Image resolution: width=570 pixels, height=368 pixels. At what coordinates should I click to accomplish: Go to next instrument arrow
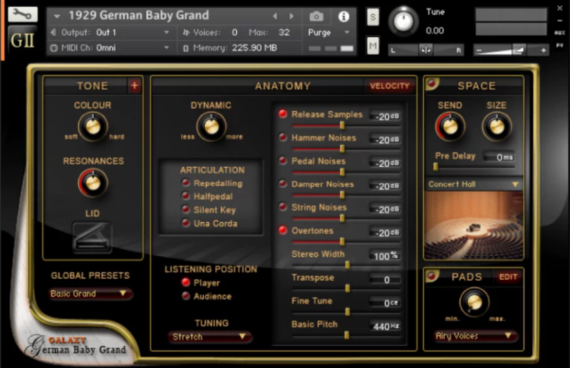click(291, 16)
